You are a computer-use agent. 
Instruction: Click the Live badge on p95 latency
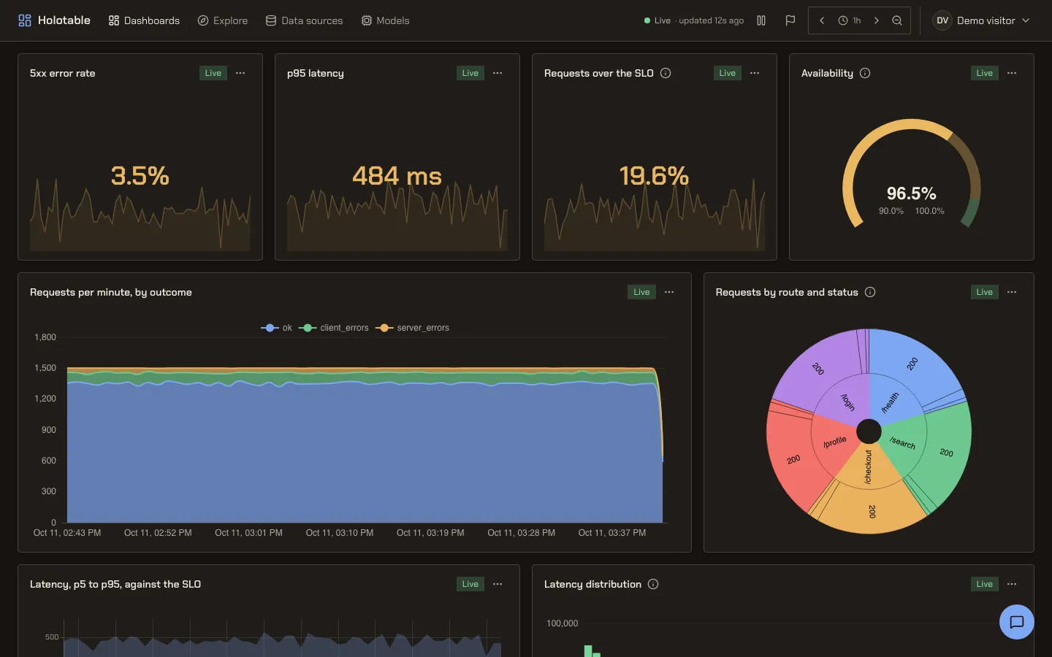coord(470,73)
